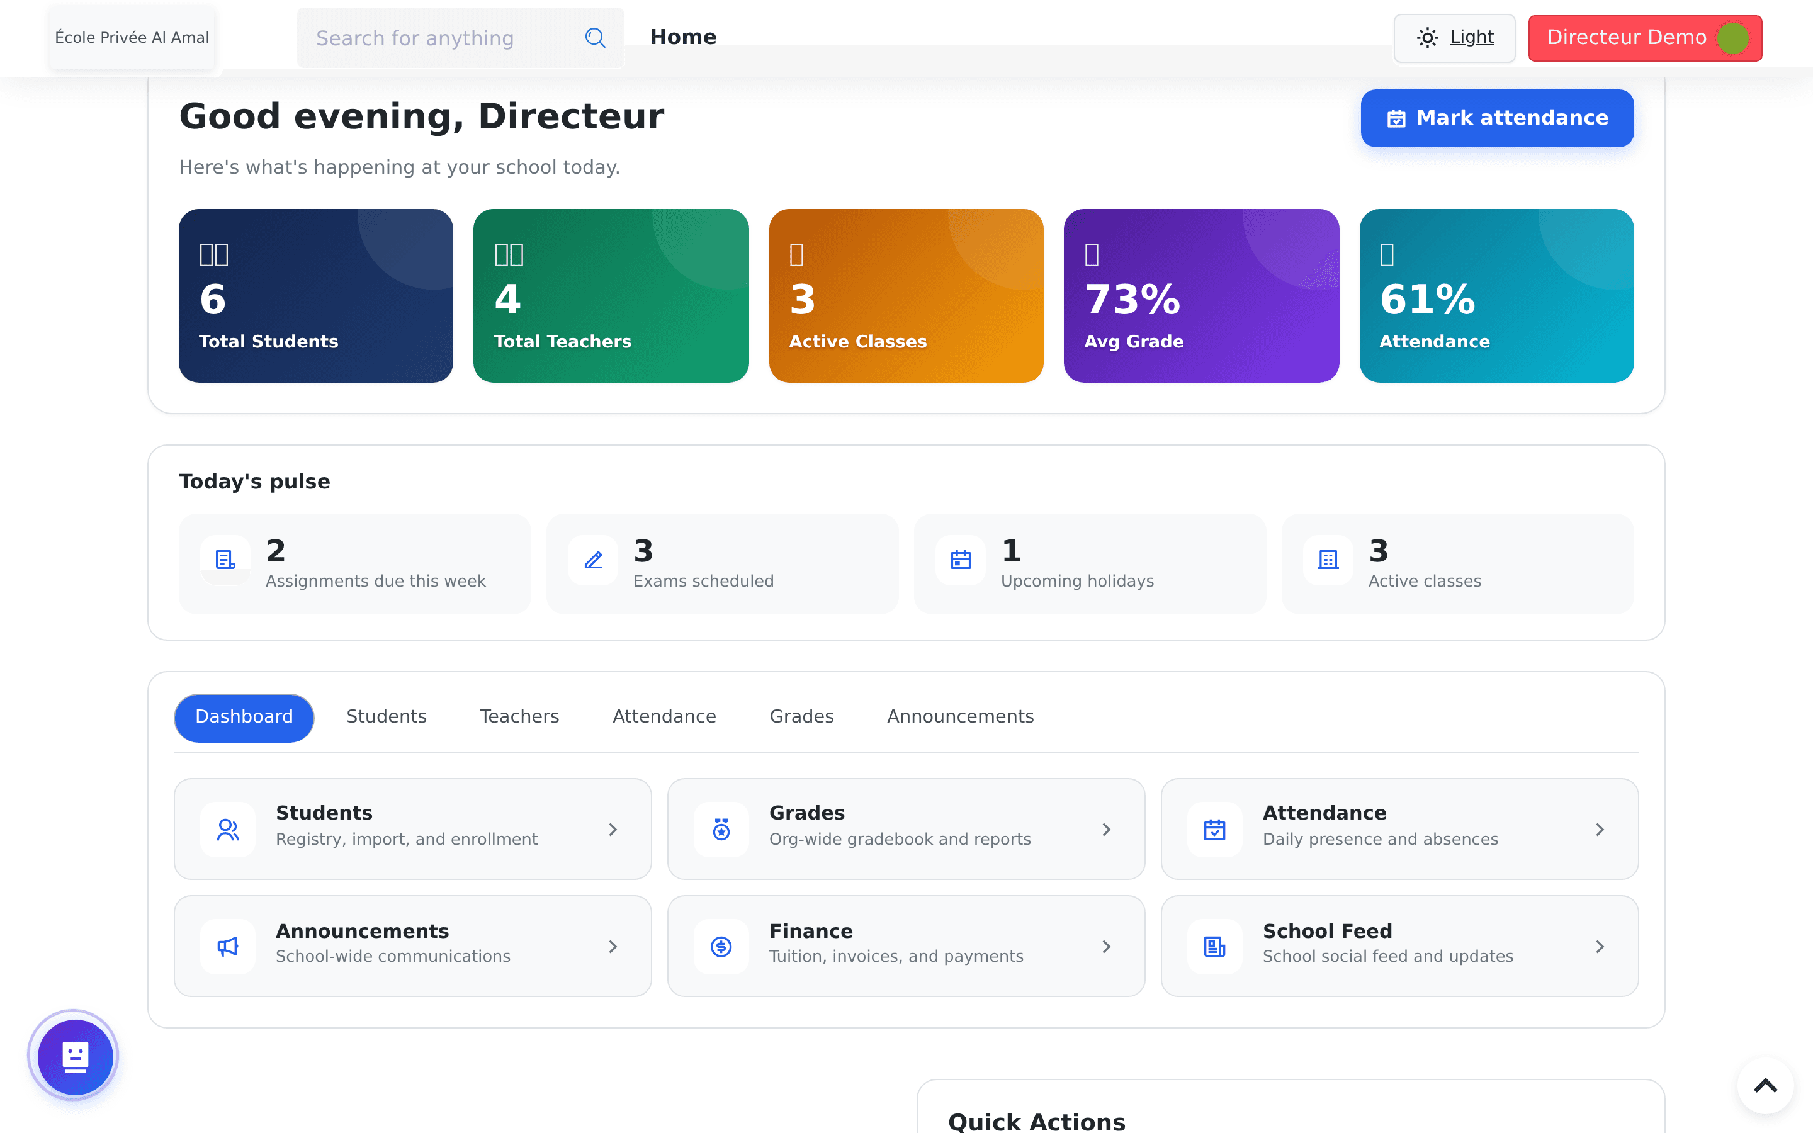Click the Today's pulse heading
The width and height of the screenshot is (1813, 1133).
click(x=254, y=482)
